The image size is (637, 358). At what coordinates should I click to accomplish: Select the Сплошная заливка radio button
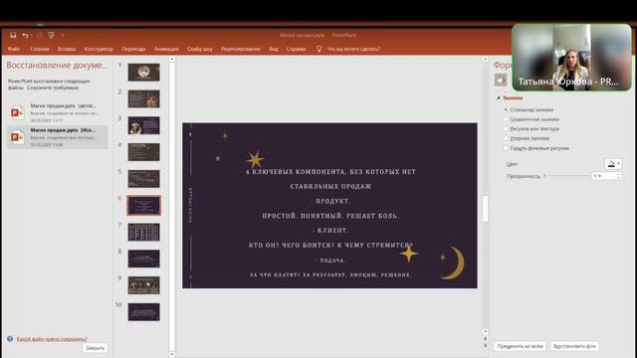click(506, 109)
